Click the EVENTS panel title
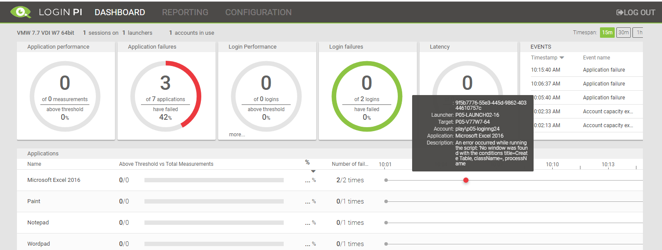The width and height of the screenshot is (662, 250). click(x=541, y=47)
